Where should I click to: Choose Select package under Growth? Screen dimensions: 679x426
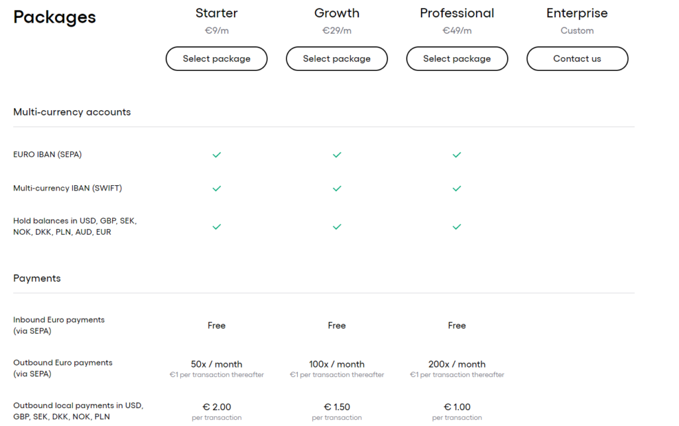(x=337, y=58)
